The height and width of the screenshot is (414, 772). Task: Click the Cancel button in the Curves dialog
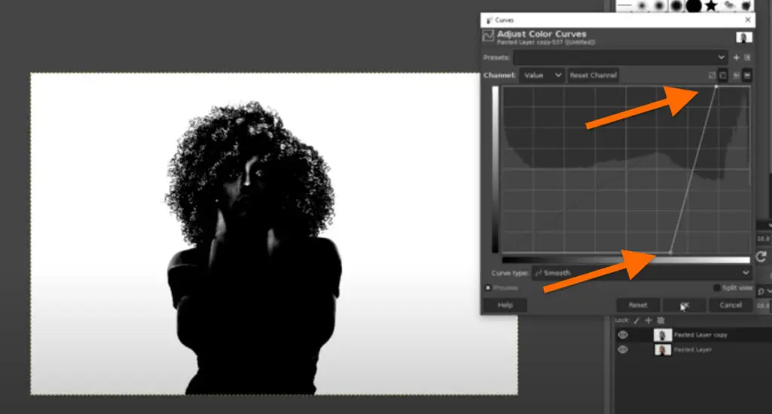click(730, 305)
